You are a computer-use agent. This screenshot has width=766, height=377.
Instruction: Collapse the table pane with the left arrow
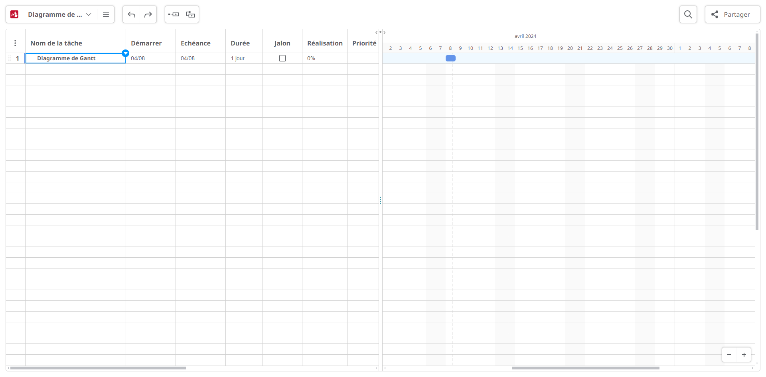click(x=376, y=32)
